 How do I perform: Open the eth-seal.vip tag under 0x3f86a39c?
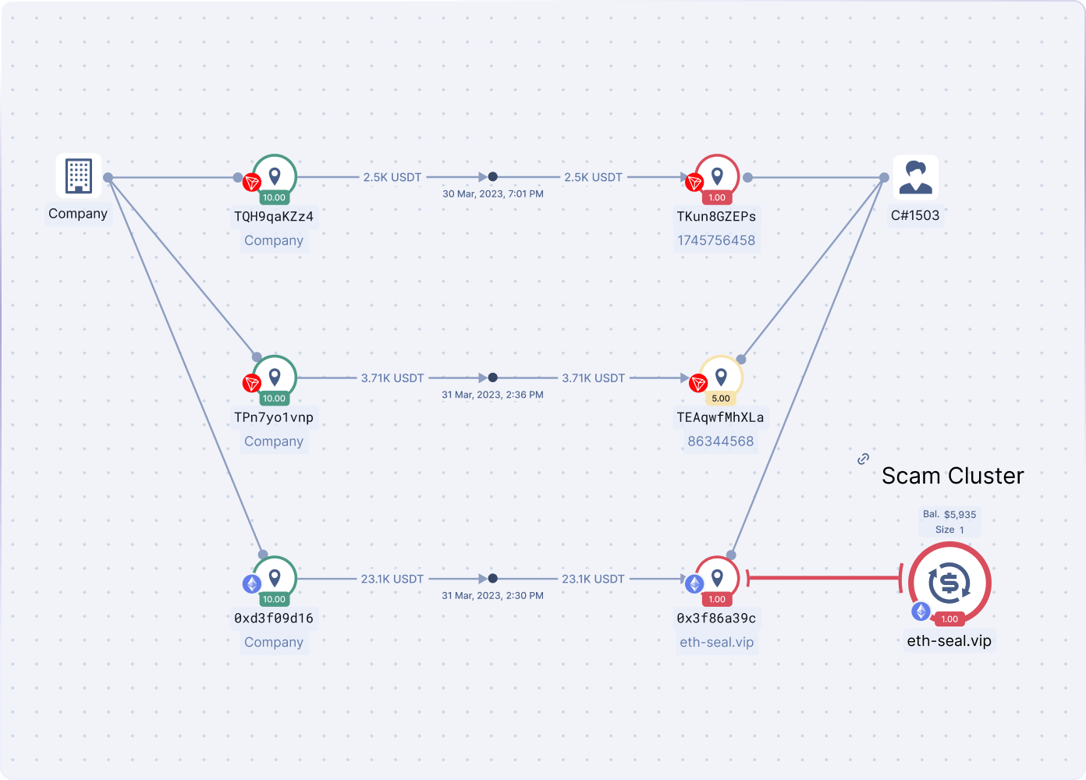click(717, 642)
